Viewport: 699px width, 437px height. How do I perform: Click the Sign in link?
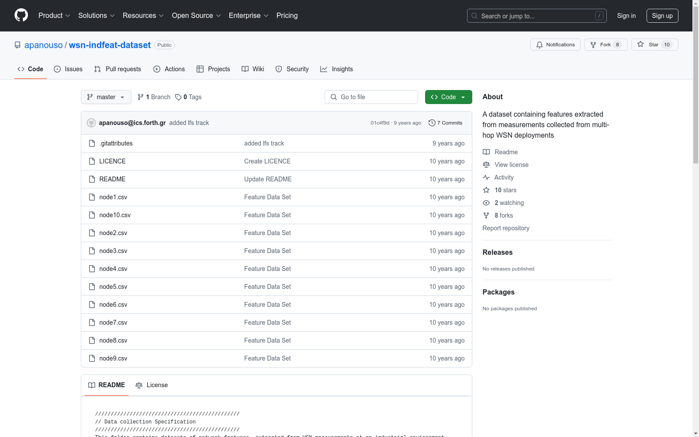pyautogui.click(x=626, y=16)
